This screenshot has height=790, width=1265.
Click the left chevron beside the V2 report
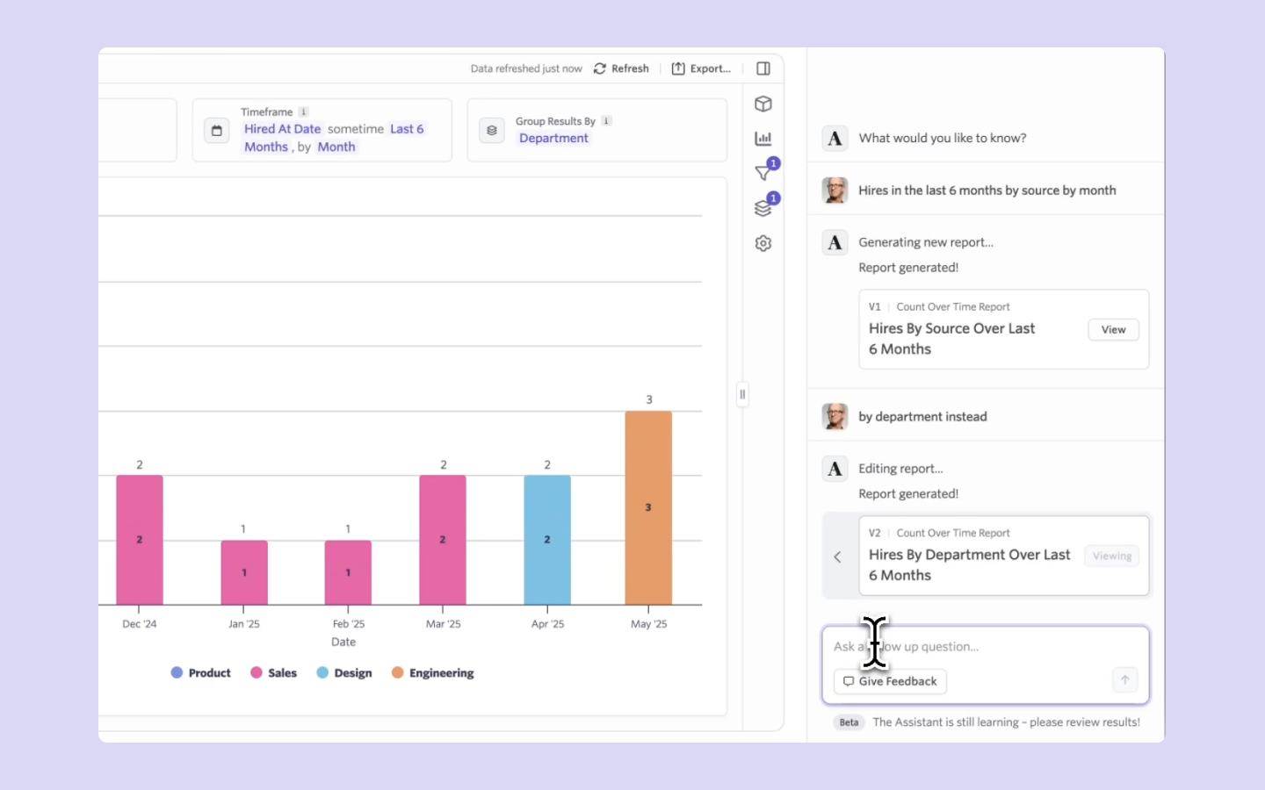[x=837, y=557]
